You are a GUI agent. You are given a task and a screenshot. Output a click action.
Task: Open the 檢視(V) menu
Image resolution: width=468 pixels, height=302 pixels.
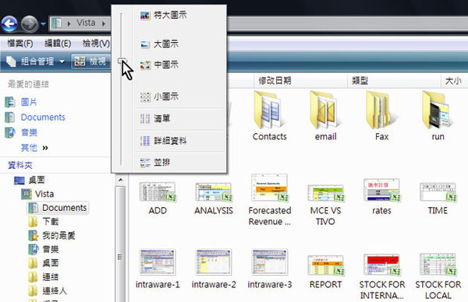coord(96,44)
